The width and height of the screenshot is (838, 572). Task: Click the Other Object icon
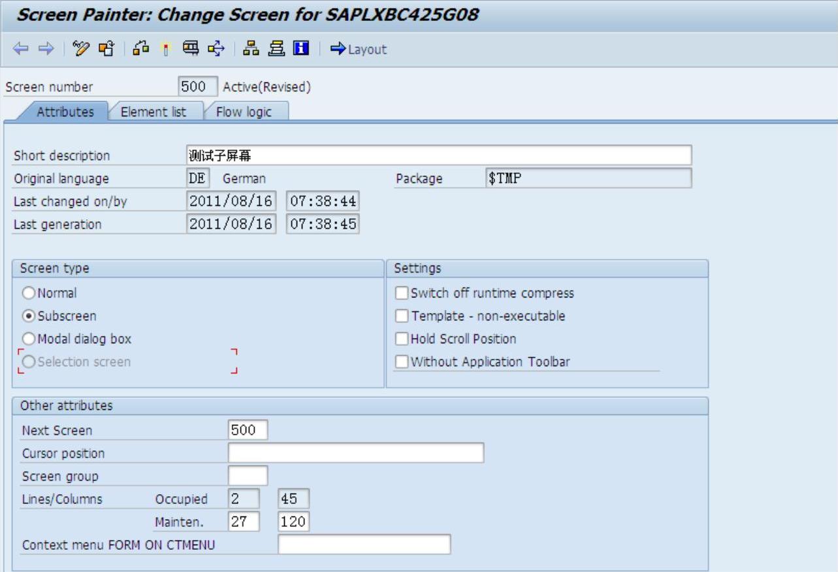click(106, 49)
